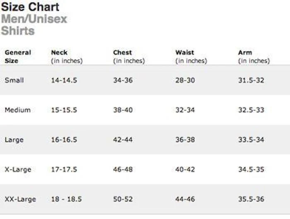Click the XX-Large row label

click(x=20, y=199)
